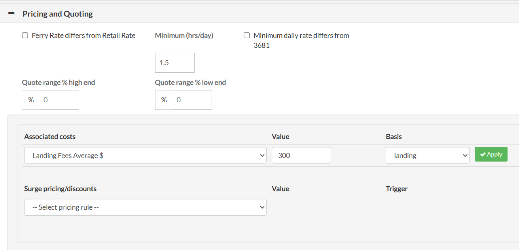Collapse the Pricing and Quoting section
This screenshot has width=519, height=250.
(11, 14)
